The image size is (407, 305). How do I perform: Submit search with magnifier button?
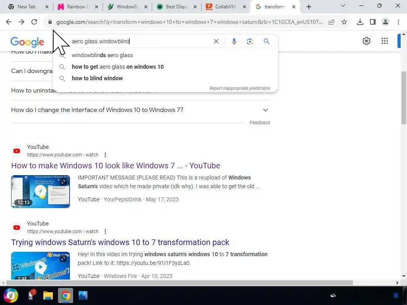click(267, 41)
